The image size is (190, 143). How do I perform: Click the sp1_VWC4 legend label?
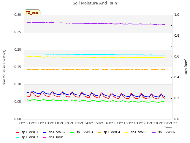coord(112,132)
